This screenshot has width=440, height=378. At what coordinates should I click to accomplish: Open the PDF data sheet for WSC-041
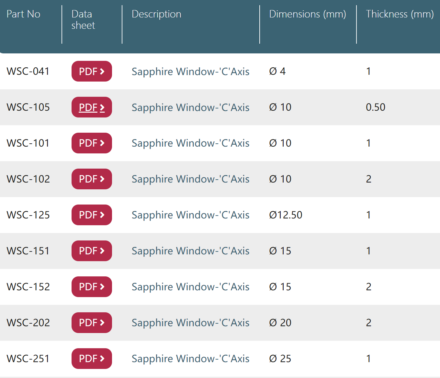click(x=92, y=71)
